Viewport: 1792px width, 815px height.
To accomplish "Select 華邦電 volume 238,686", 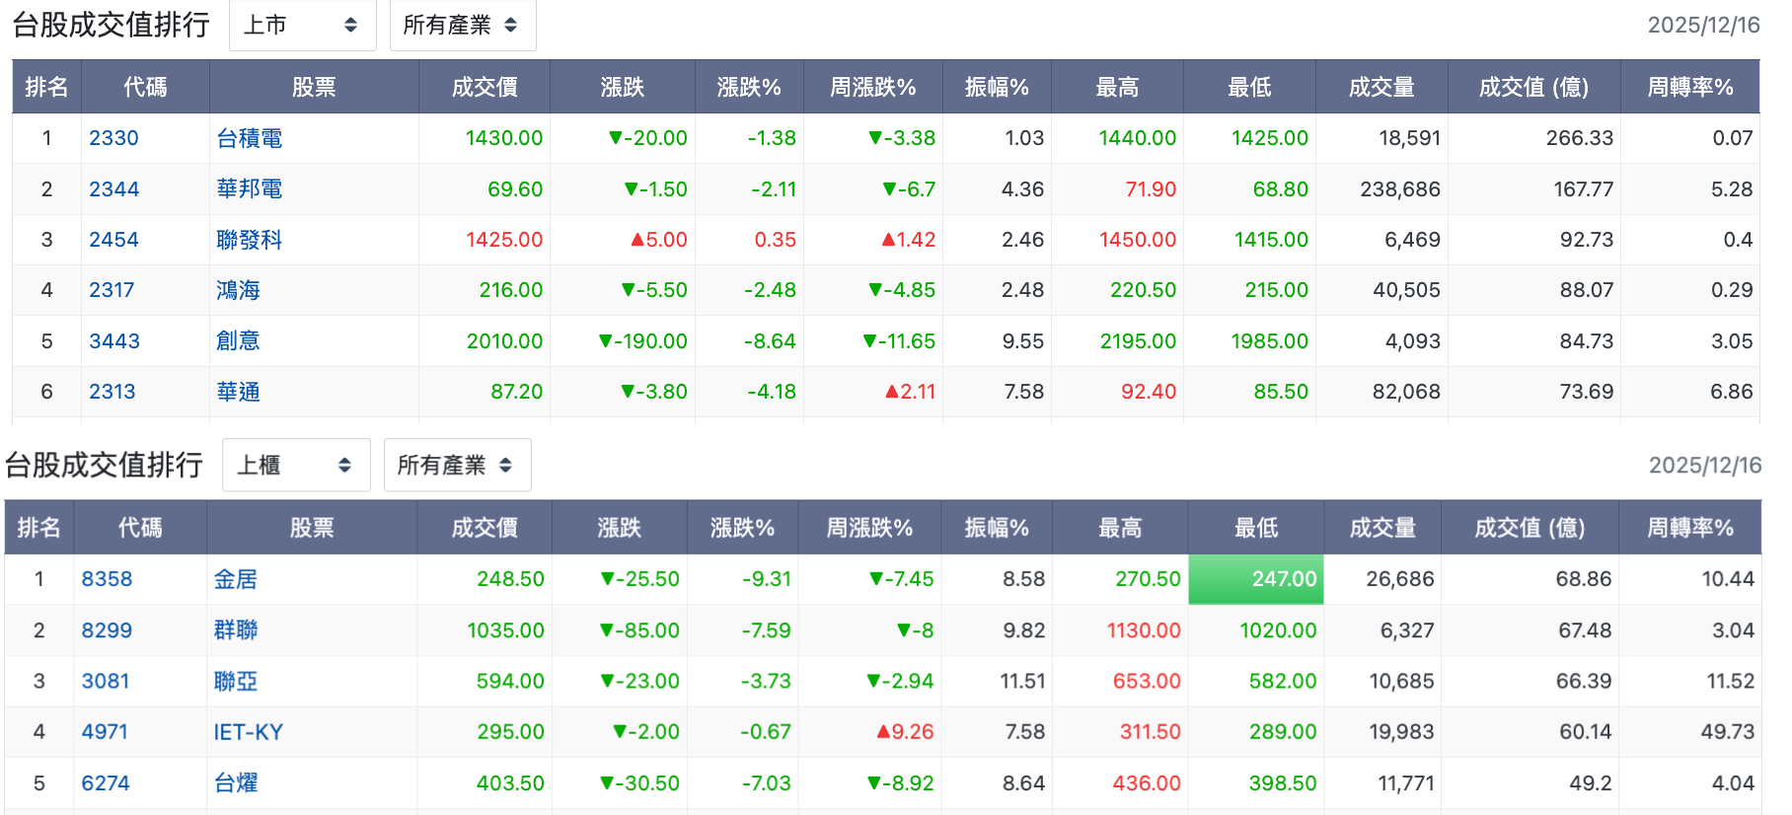I will (x=1400, y=188).
